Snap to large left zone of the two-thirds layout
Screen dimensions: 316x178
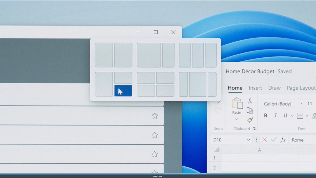click(x=149, y=55)
